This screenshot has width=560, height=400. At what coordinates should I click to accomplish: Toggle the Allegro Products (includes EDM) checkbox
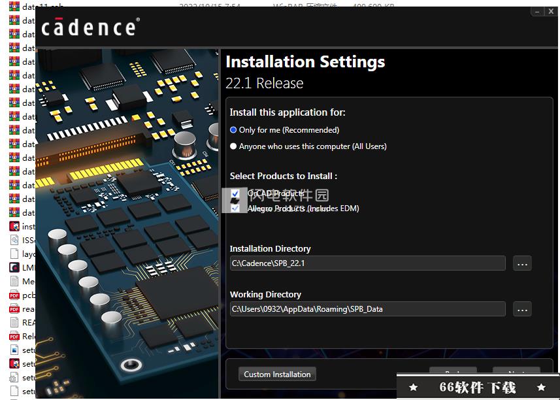(235, 208)
